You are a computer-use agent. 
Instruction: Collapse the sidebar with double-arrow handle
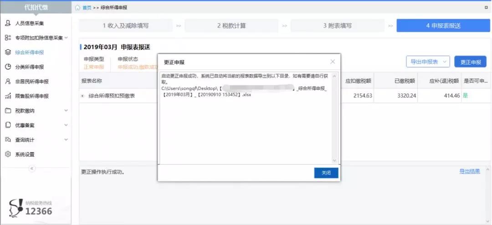click(x=32, y=168)
